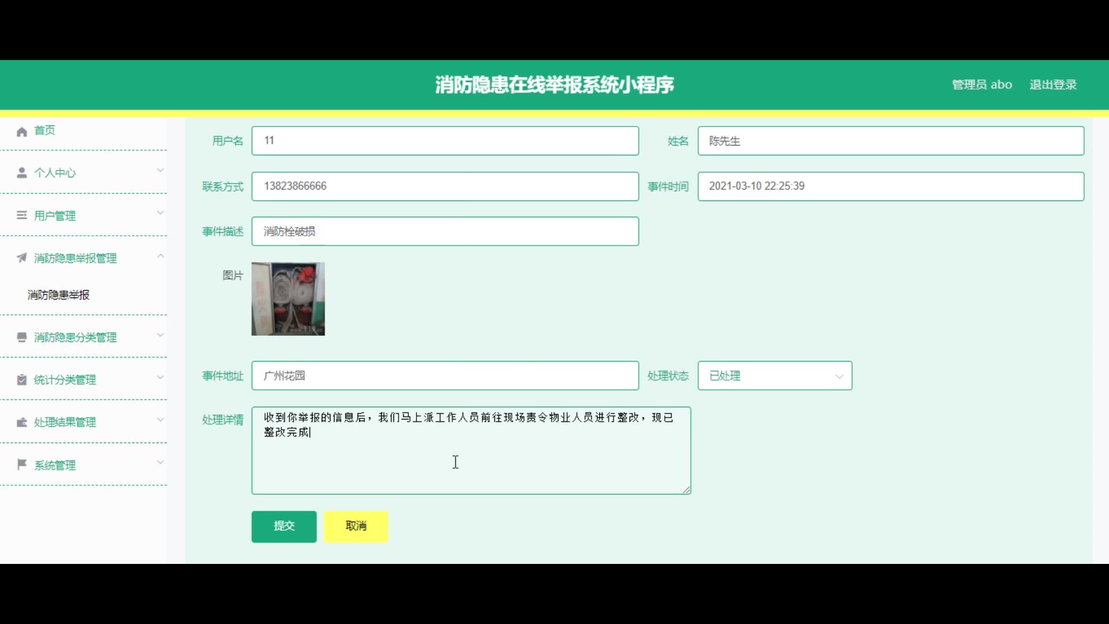The image size is (1109, 624).
Task: Collapse the 消防隐患举报管理 section arrow
Action: (161, 256)
